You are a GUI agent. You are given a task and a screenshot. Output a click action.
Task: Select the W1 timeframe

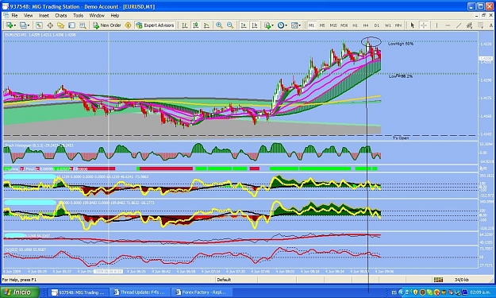pyautogui.click(x=388, y=25)
